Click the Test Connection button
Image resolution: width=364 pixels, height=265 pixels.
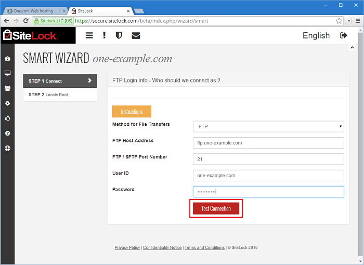216,208
